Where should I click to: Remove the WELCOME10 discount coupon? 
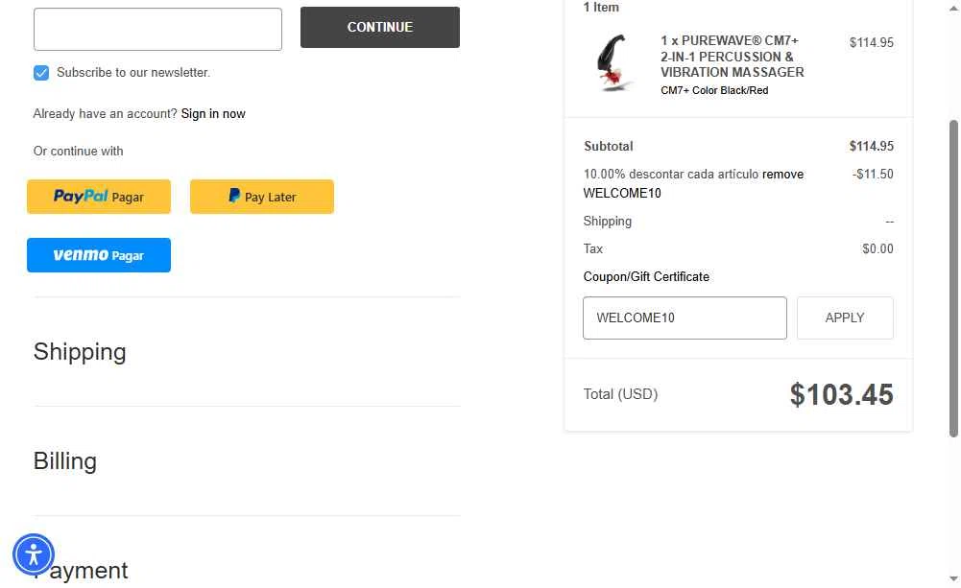point(782,174)
